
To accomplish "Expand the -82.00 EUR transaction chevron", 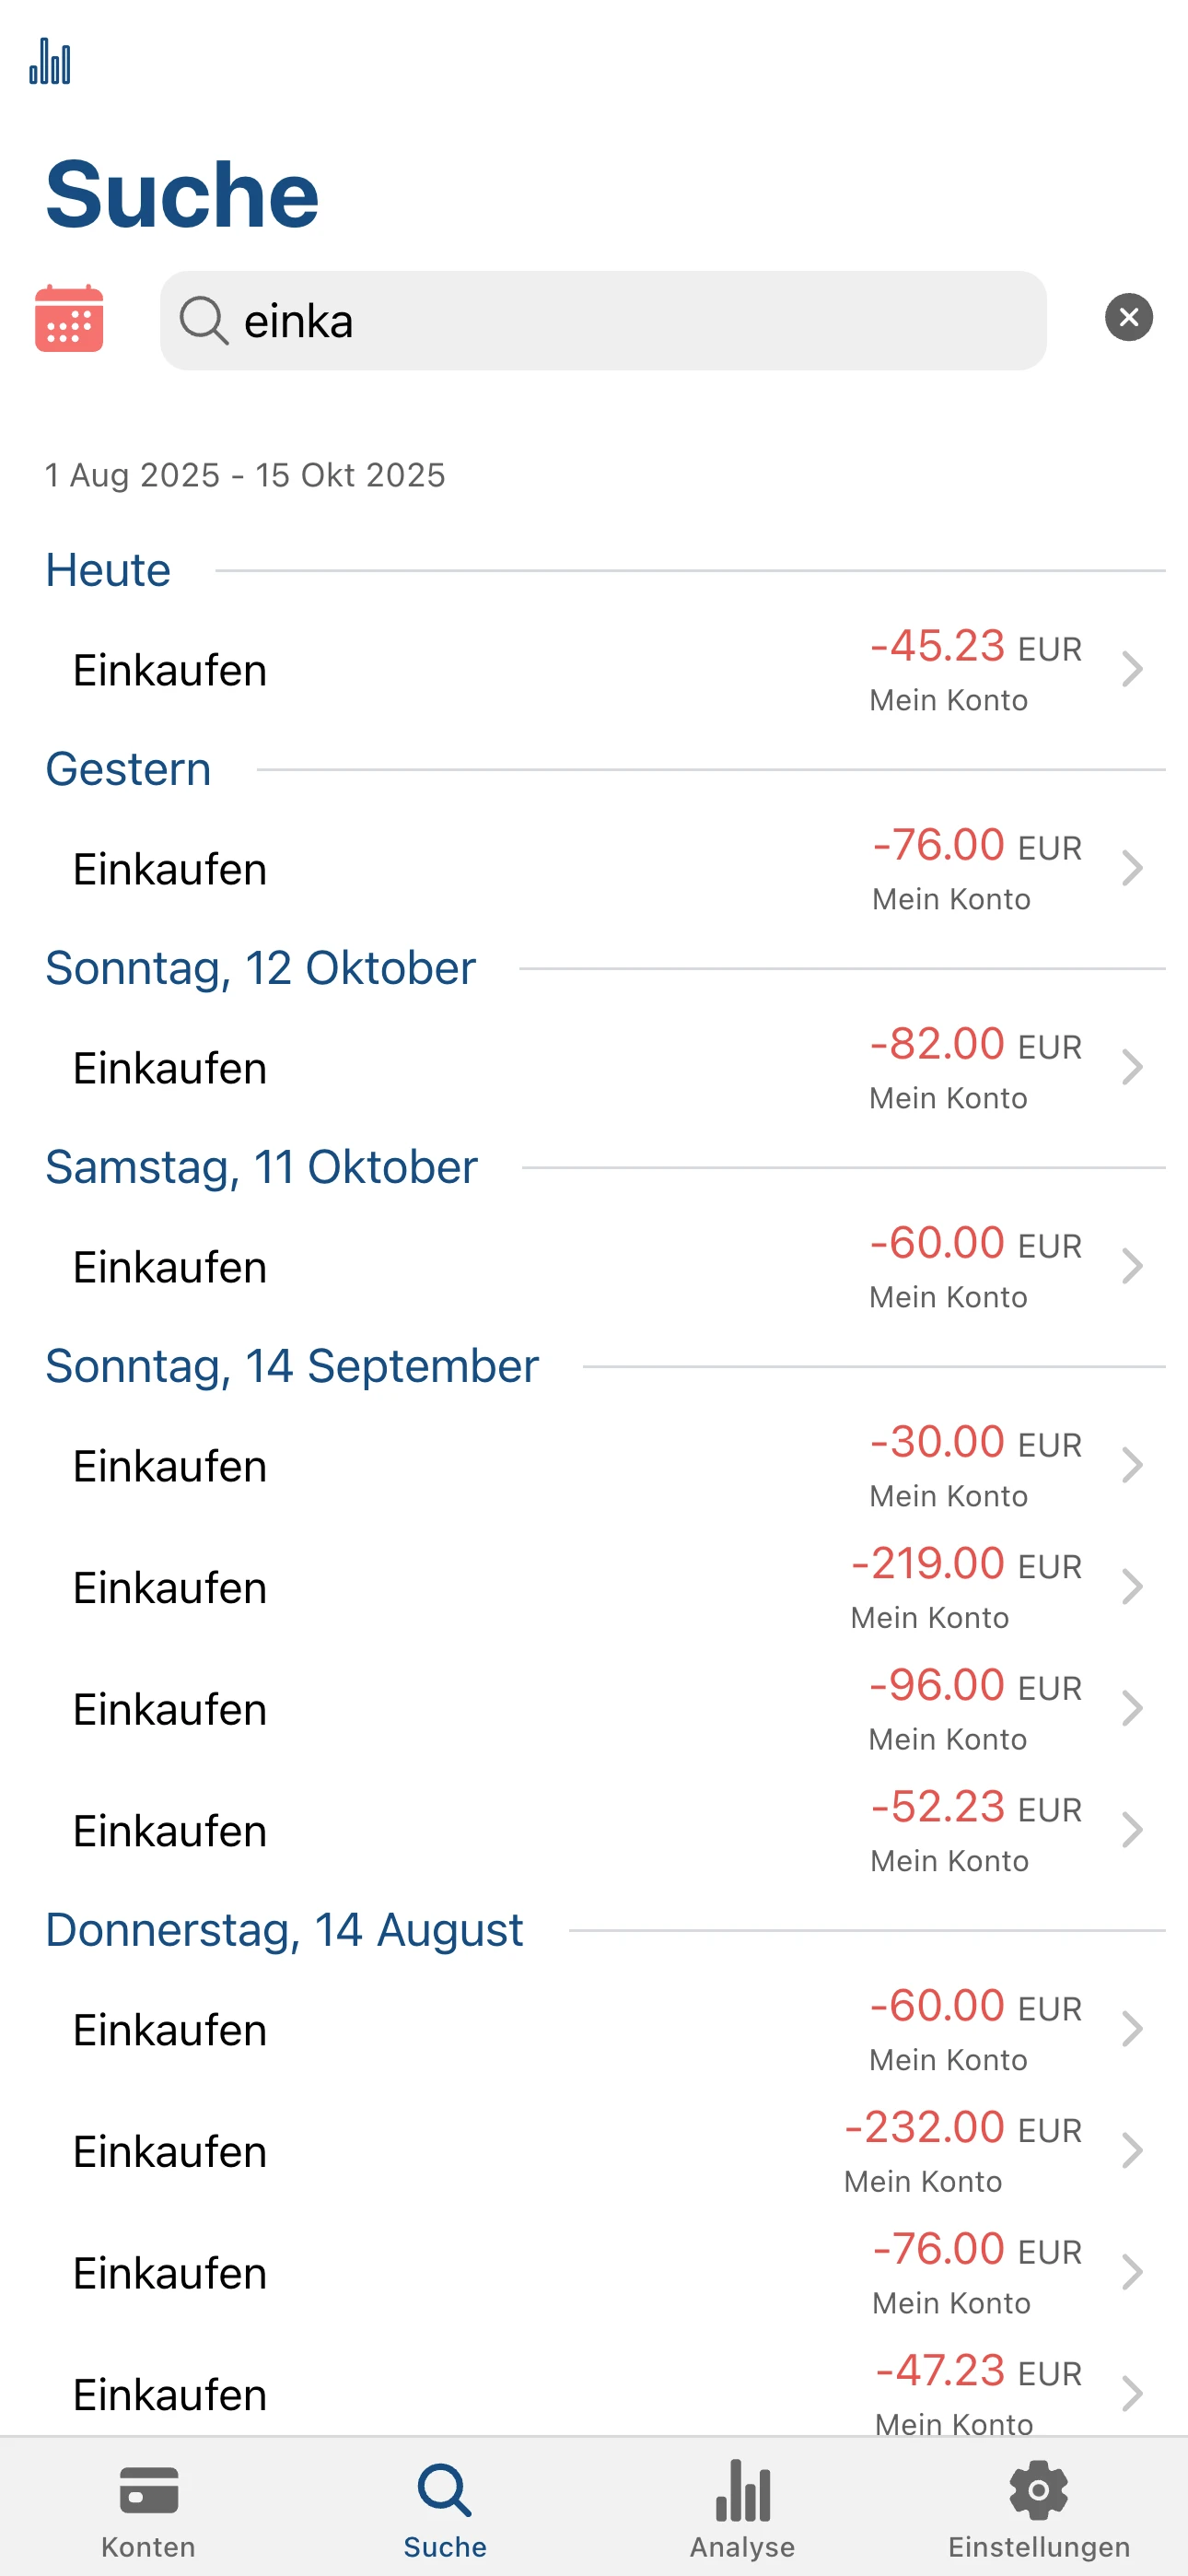I will (x=1131, y=1068).
